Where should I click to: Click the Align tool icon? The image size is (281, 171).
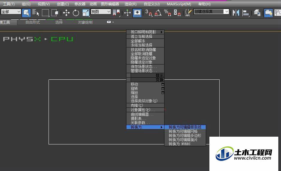246,13
